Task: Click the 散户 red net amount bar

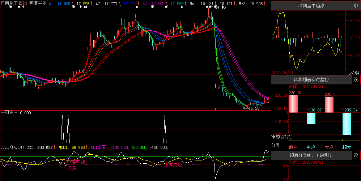Action: (x=293, y=104)
